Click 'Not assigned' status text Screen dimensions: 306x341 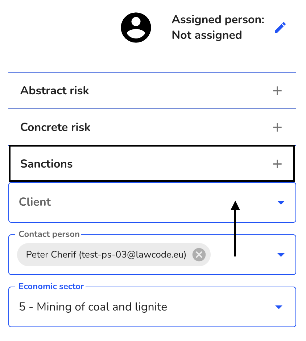coord(207,35)
